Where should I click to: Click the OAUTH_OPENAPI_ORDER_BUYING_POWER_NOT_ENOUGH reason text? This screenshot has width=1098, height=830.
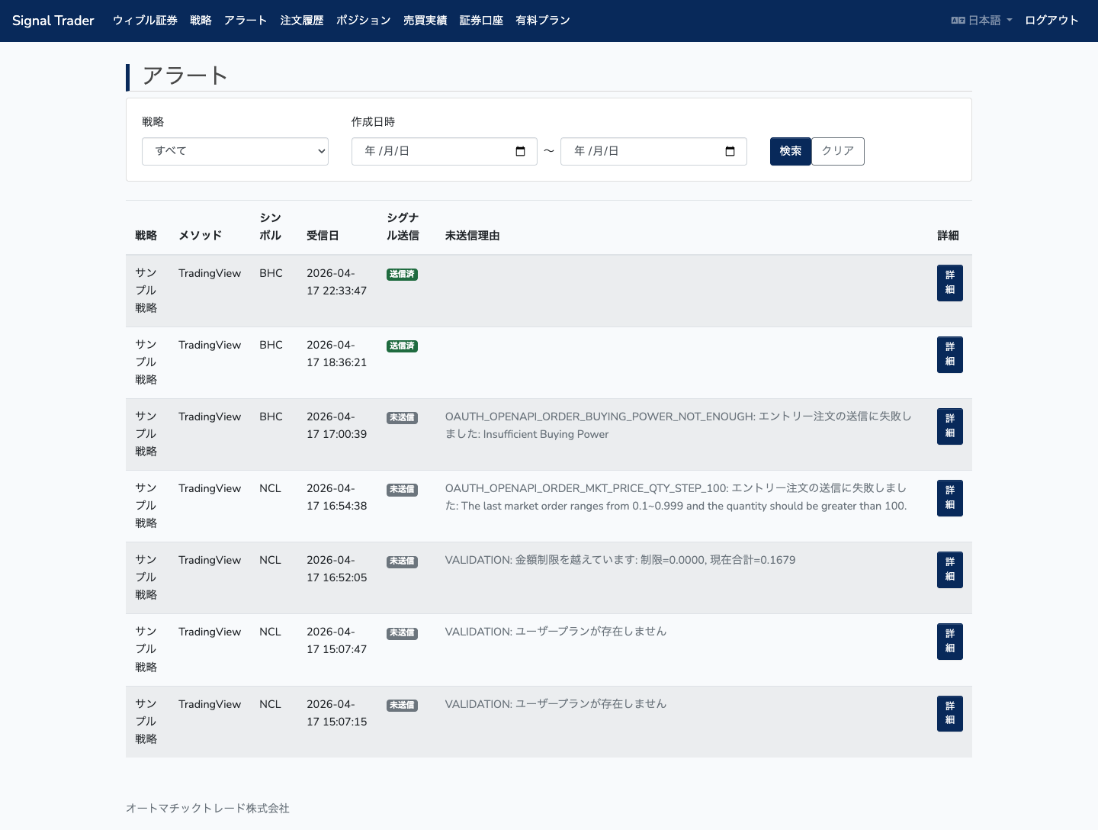pos(679,425)
